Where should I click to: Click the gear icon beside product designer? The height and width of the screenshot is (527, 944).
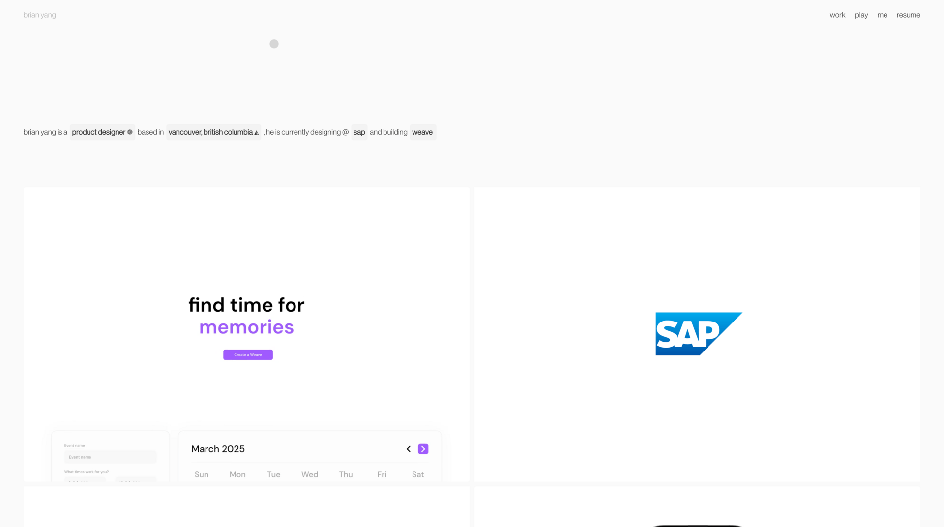[x=130, y=132]
